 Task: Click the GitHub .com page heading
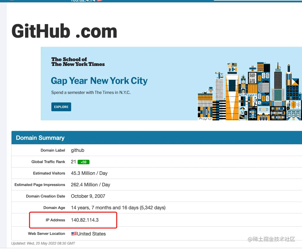(x=64, y=31)
